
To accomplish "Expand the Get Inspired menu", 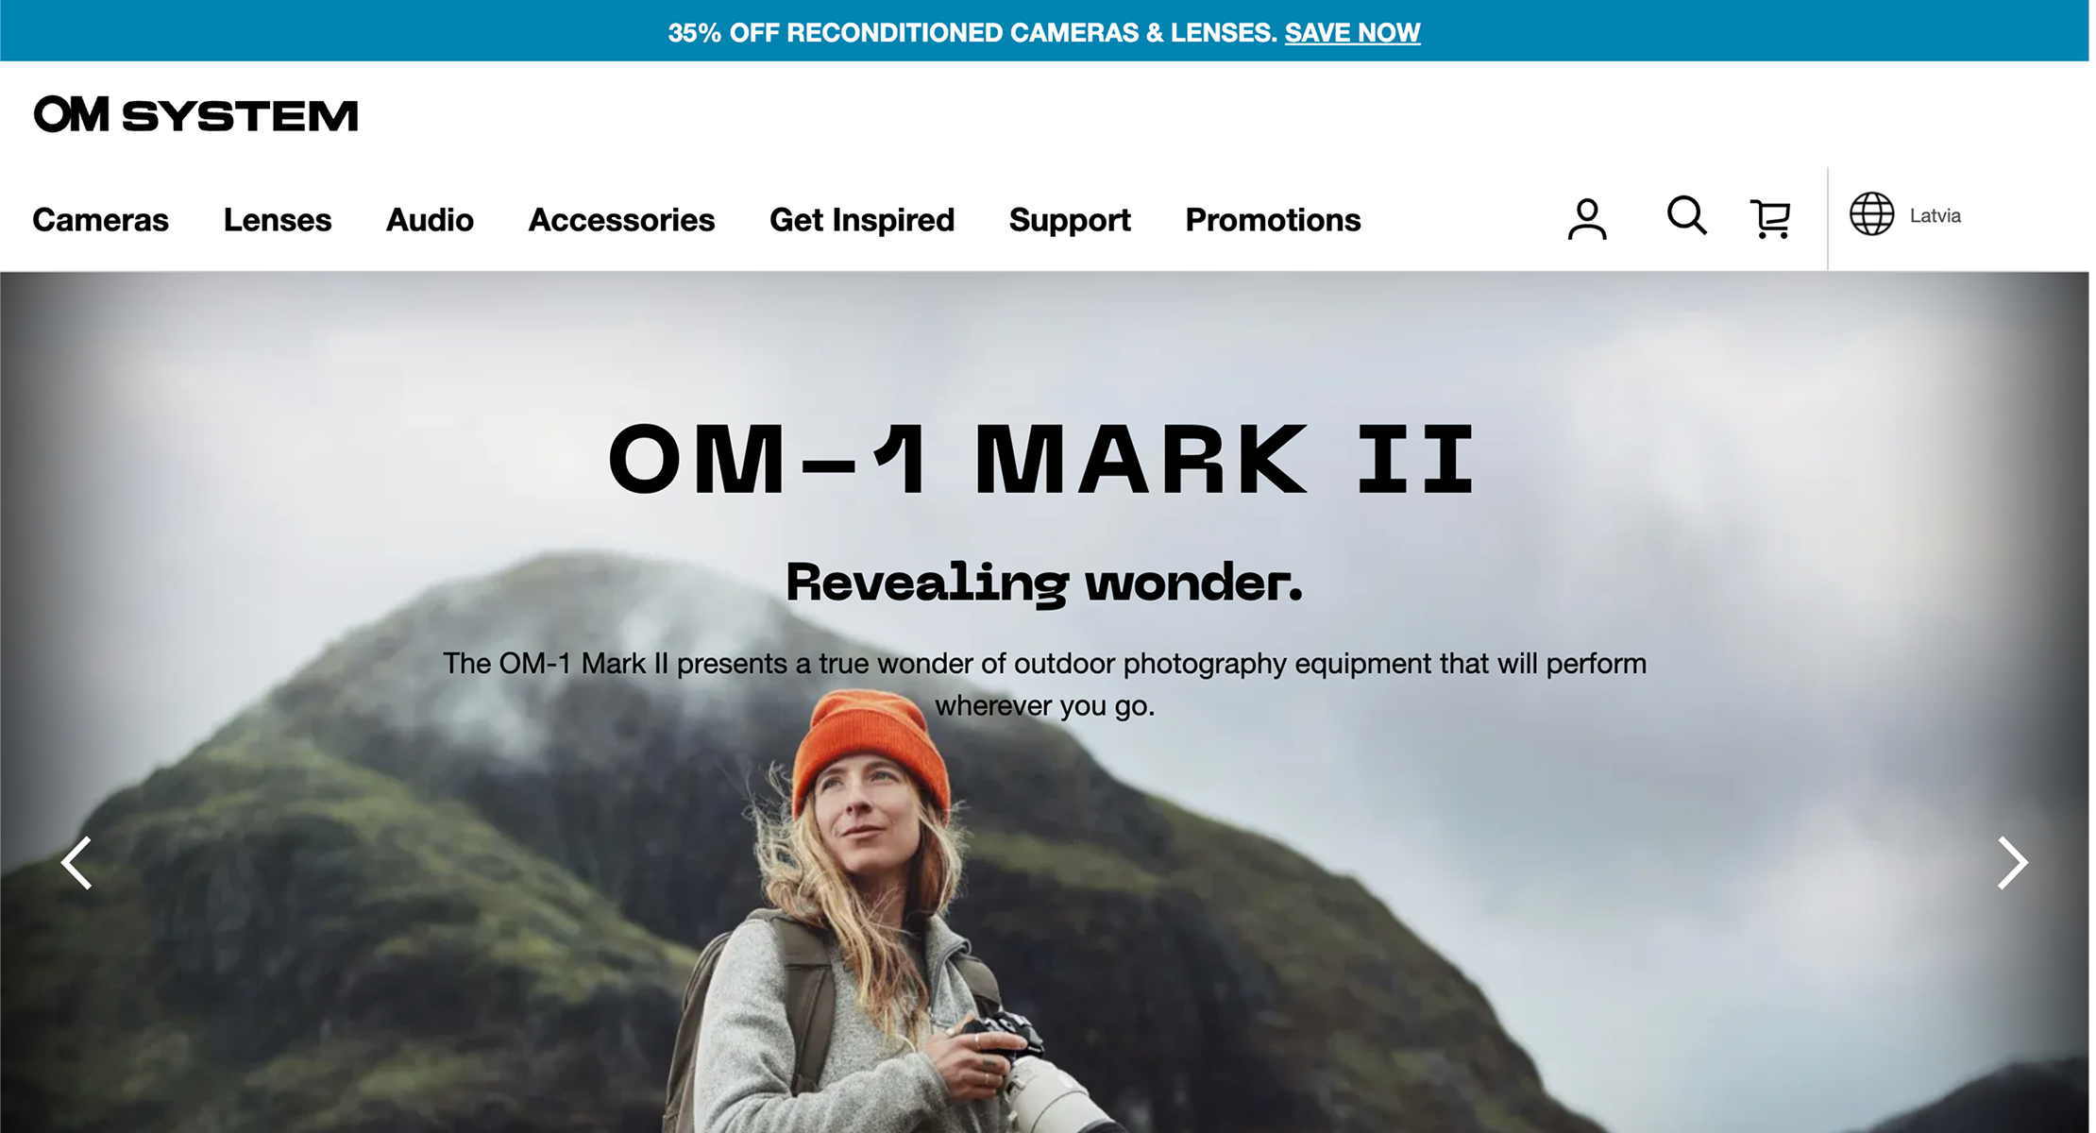I will (862, 220).
